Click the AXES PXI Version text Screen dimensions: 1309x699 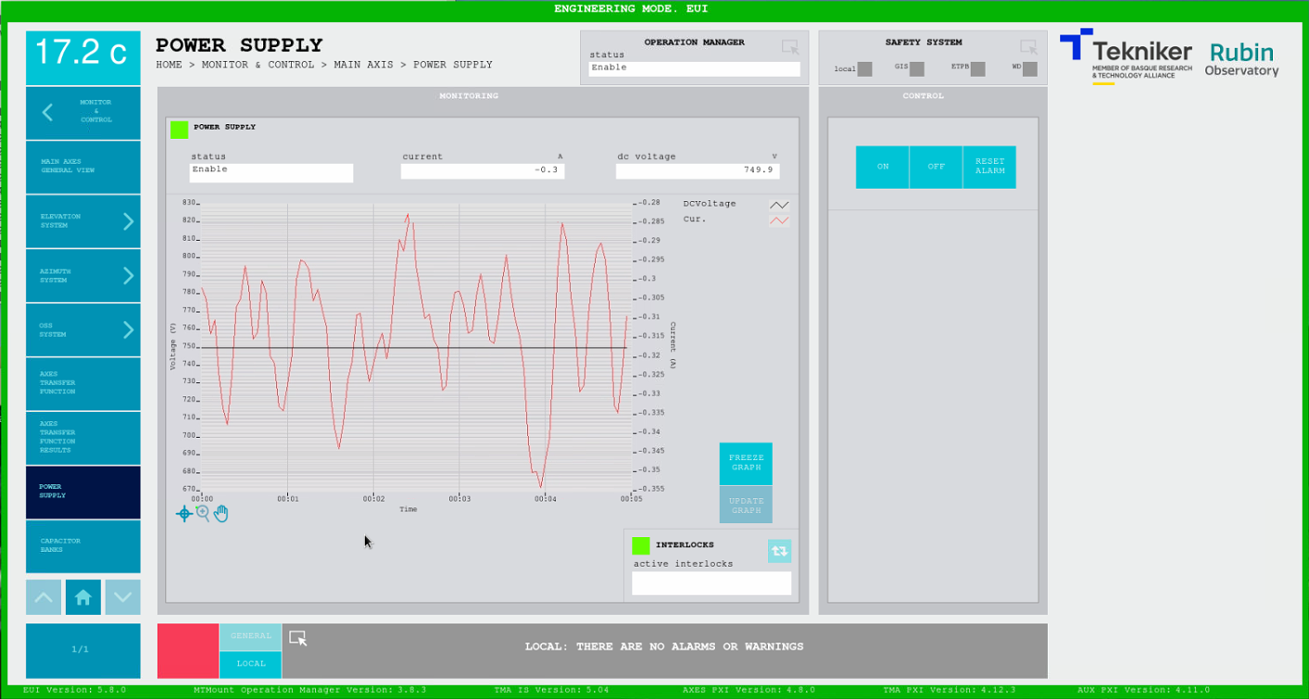pyautogui.click(x=749, y=691)
